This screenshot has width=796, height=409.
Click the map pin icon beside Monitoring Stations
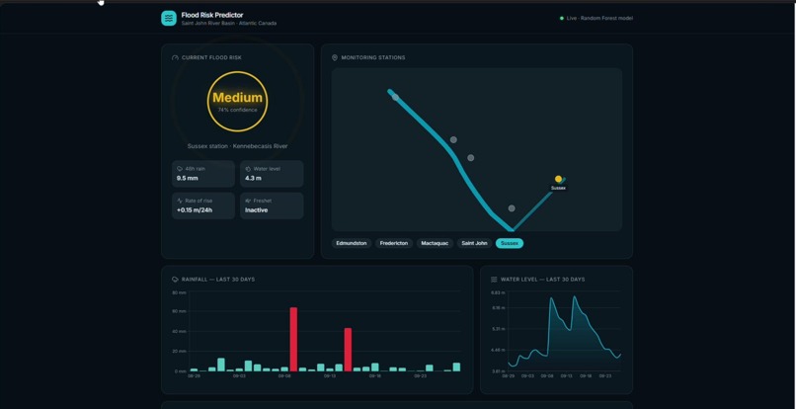[x=335, y=58]
